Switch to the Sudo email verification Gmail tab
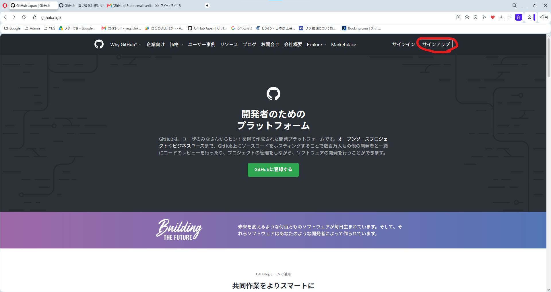 click(129, 5)
